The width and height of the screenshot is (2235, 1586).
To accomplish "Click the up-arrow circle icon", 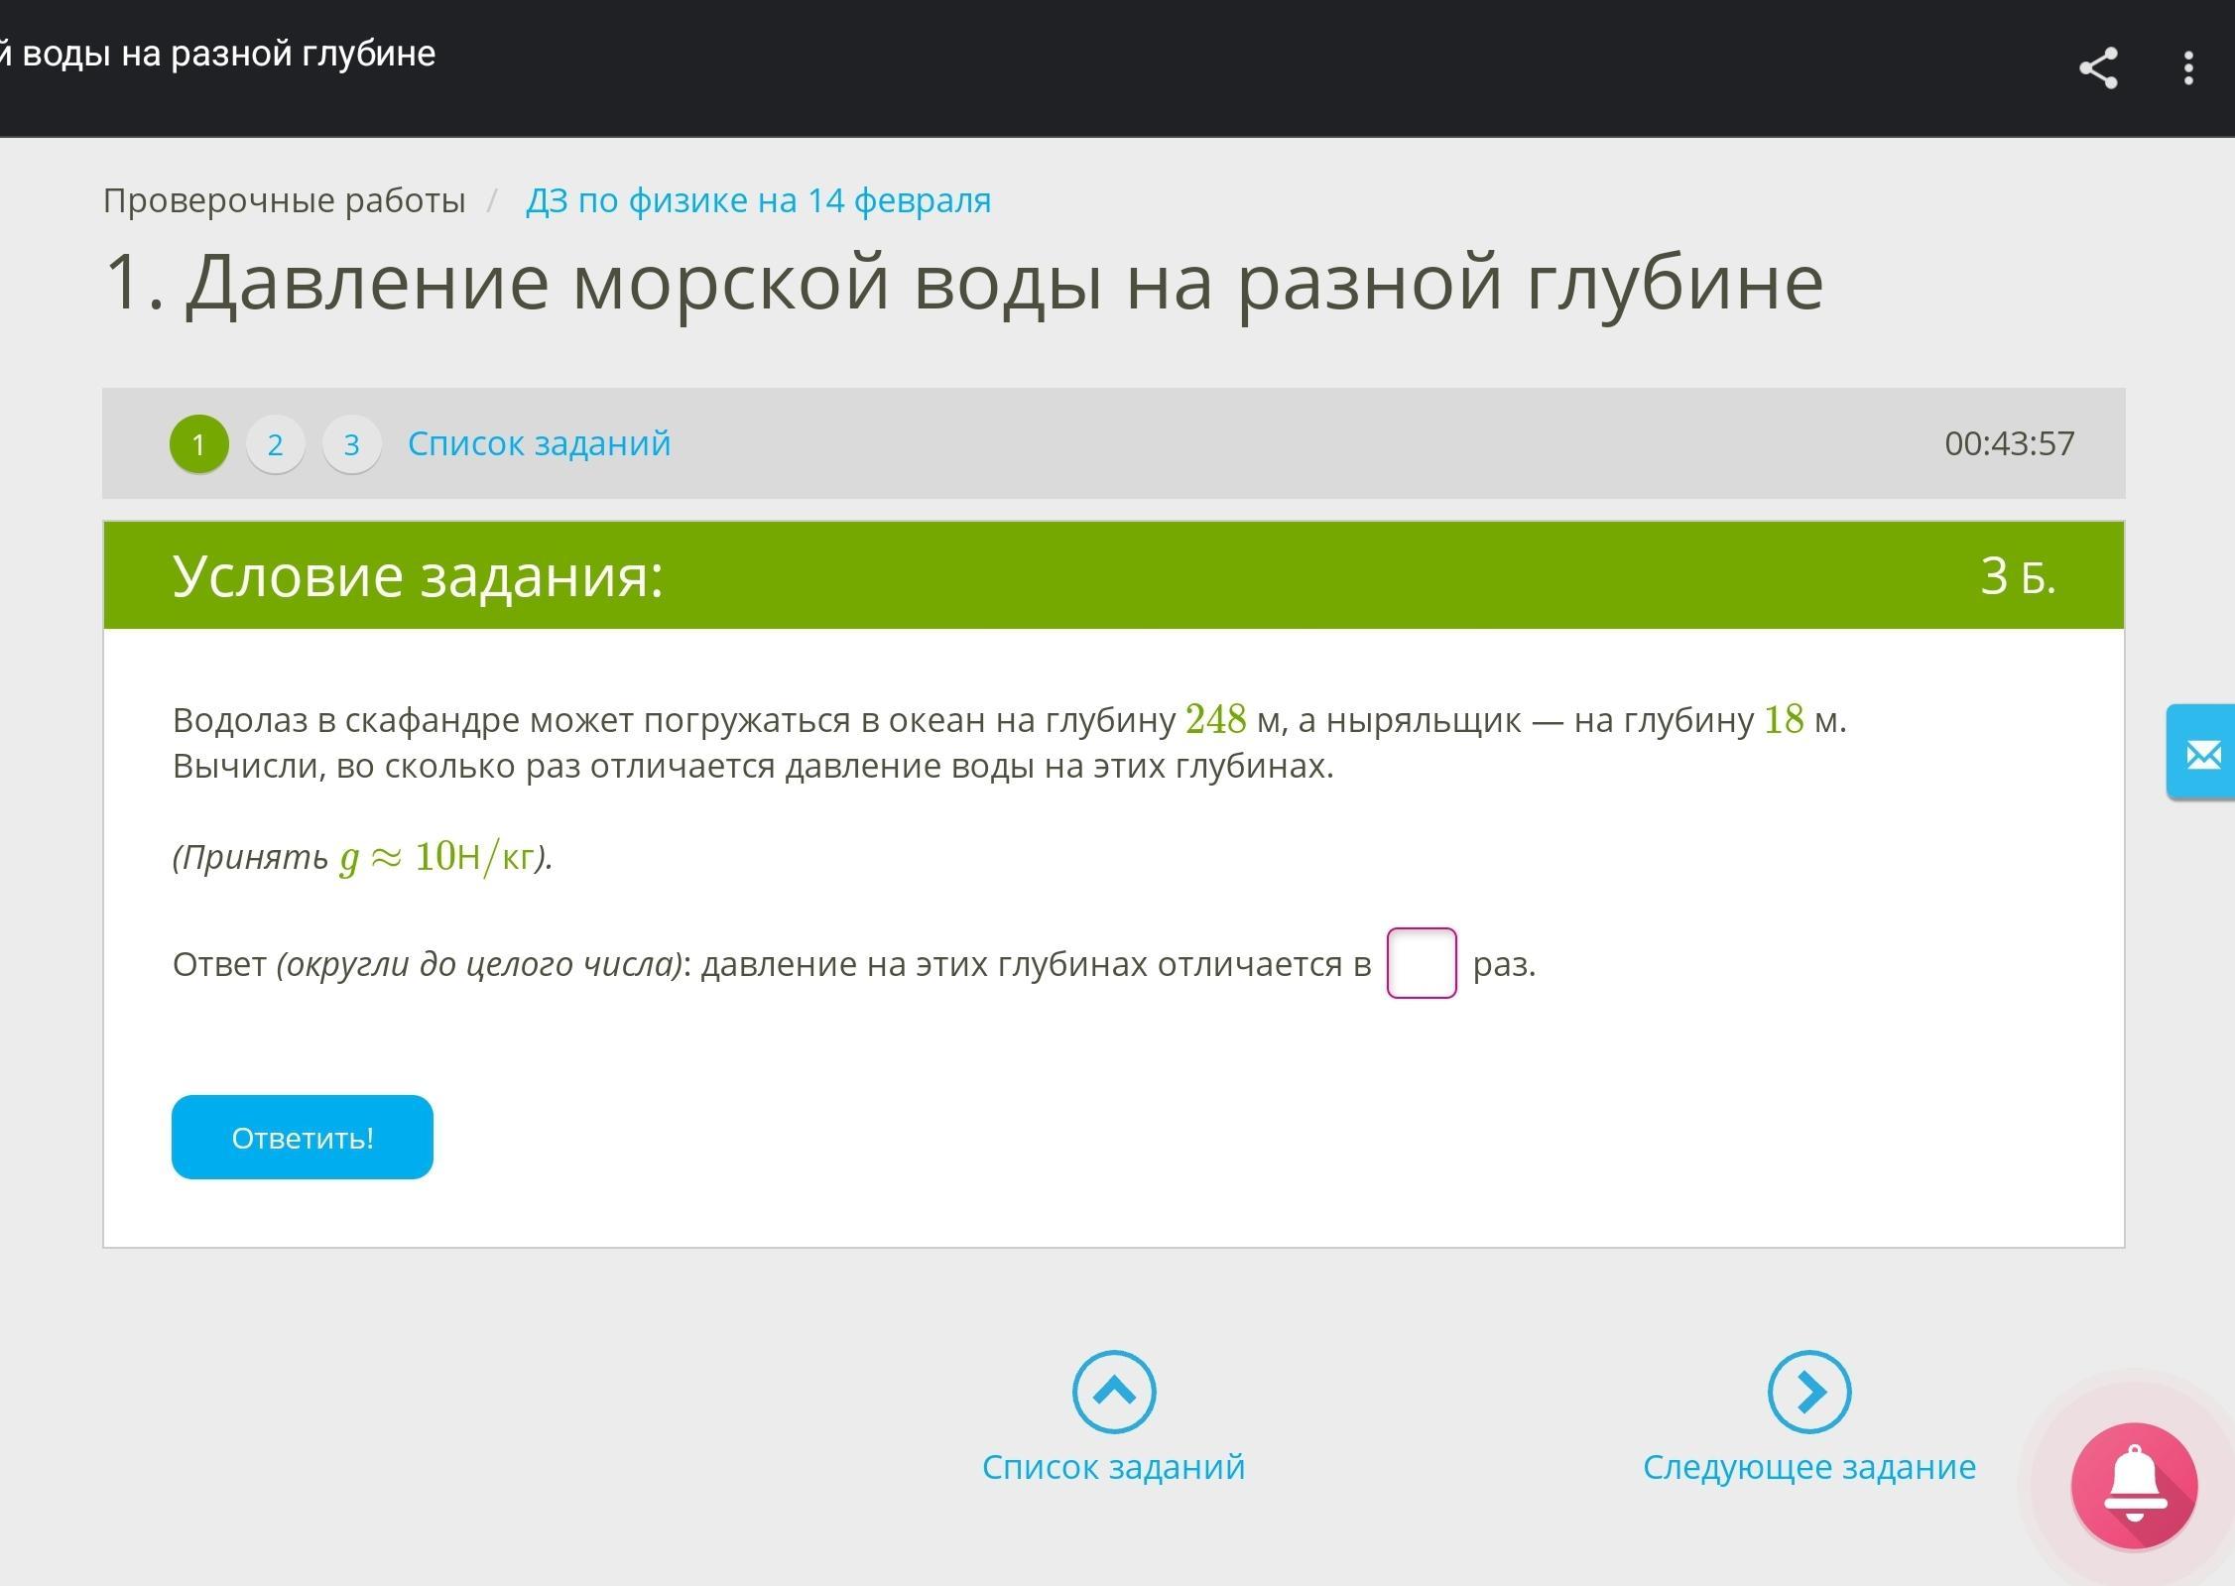I will pyautogui.click(x=1113, y=1392).
